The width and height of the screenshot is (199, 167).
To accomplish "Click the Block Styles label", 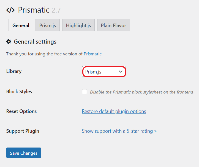I will (19, 92).
